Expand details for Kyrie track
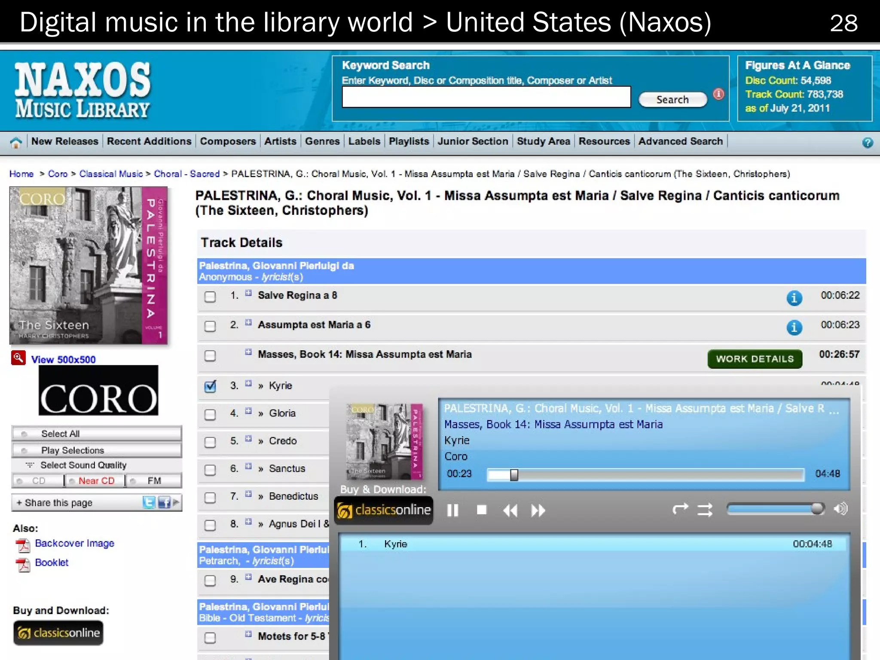 [x=248, y=383]
